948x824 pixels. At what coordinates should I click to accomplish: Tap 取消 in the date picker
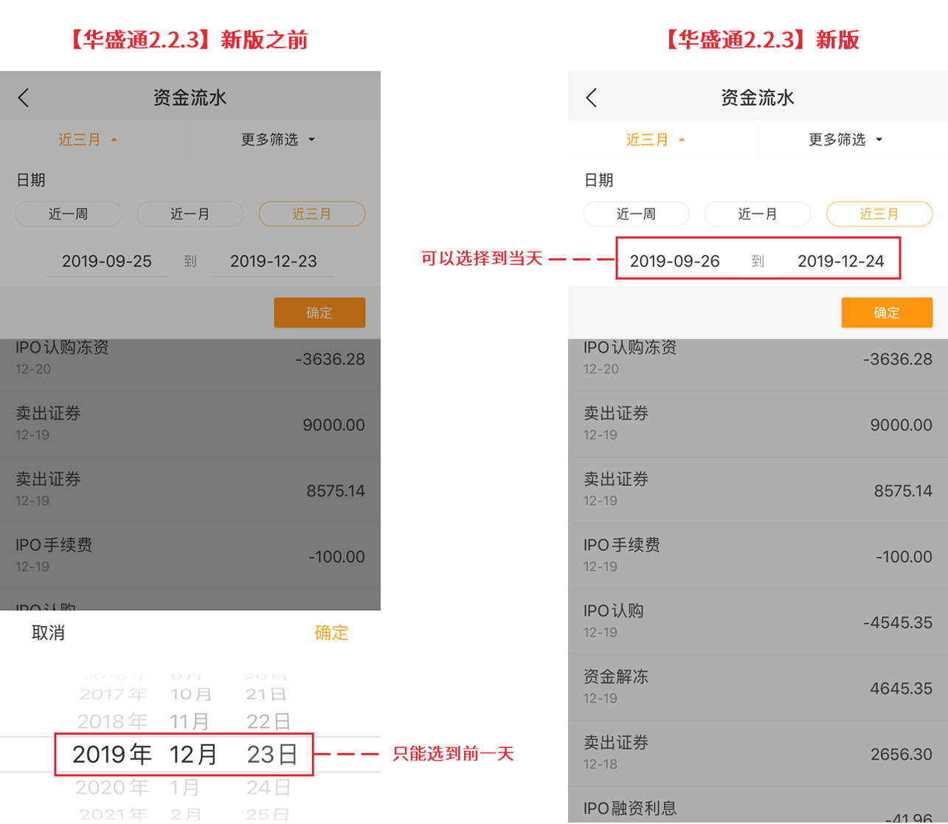(49, 633)
